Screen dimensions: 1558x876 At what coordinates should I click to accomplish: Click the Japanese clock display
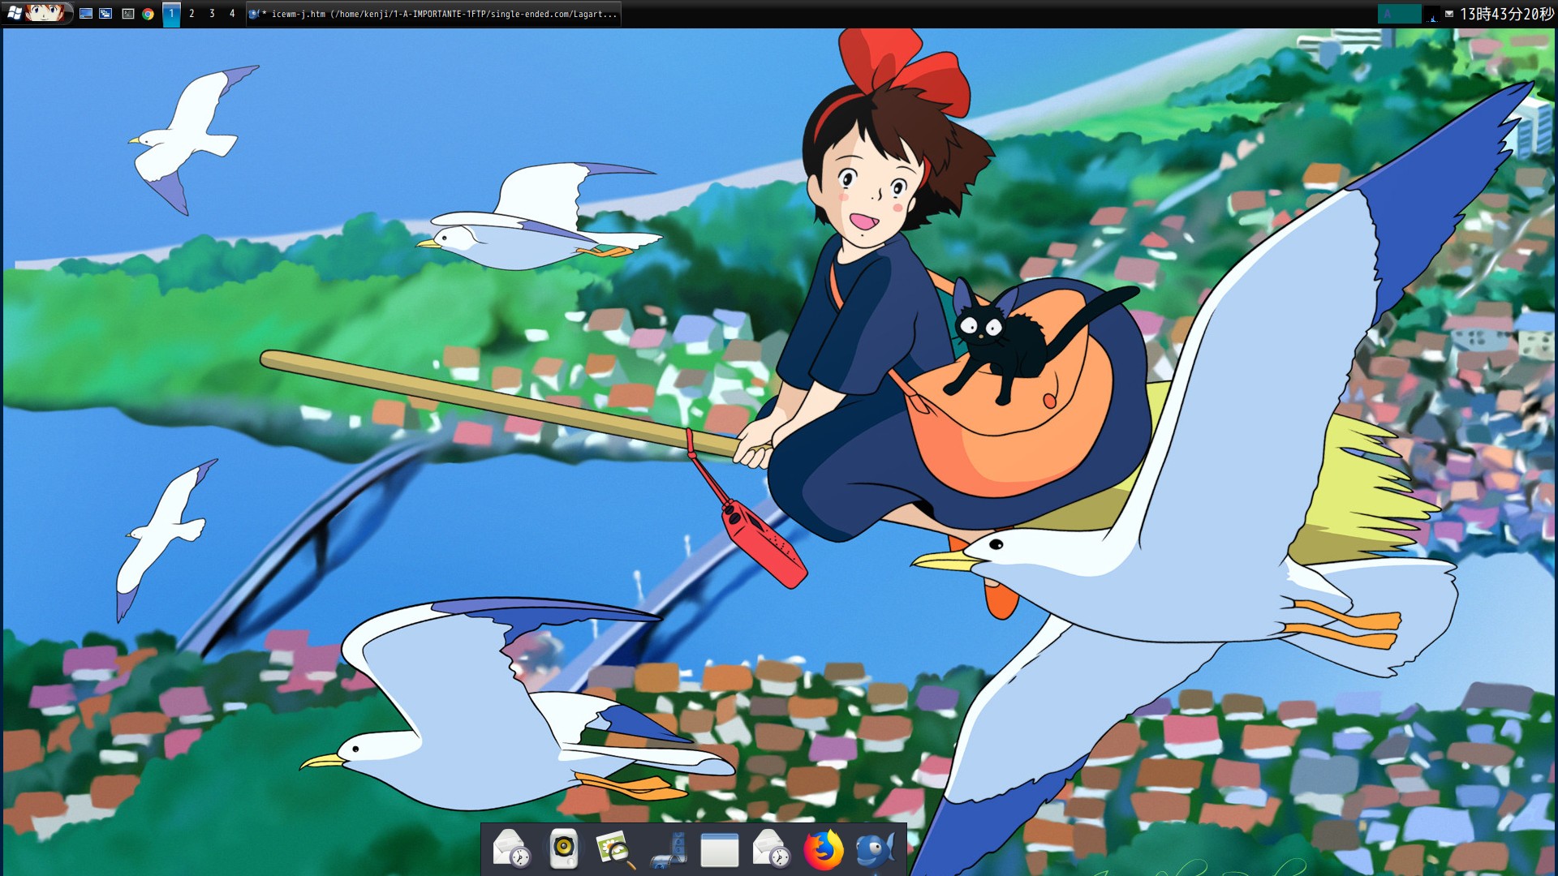pyautogui.click(x=1506, y=14)
